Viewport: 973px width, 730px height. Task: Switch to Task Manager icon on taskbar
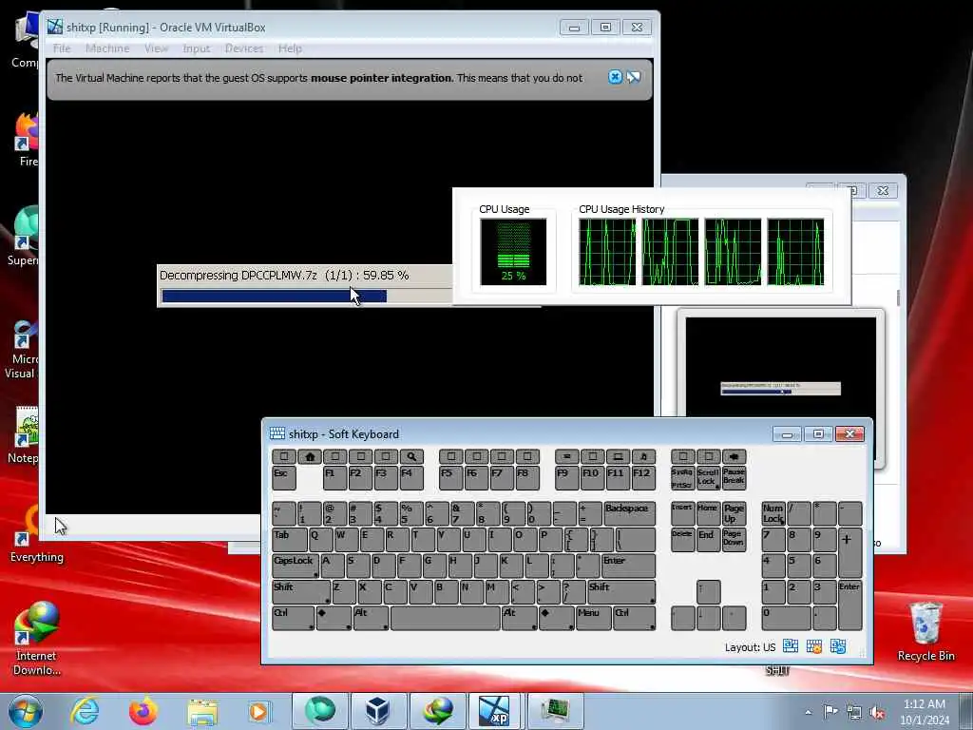555,711
